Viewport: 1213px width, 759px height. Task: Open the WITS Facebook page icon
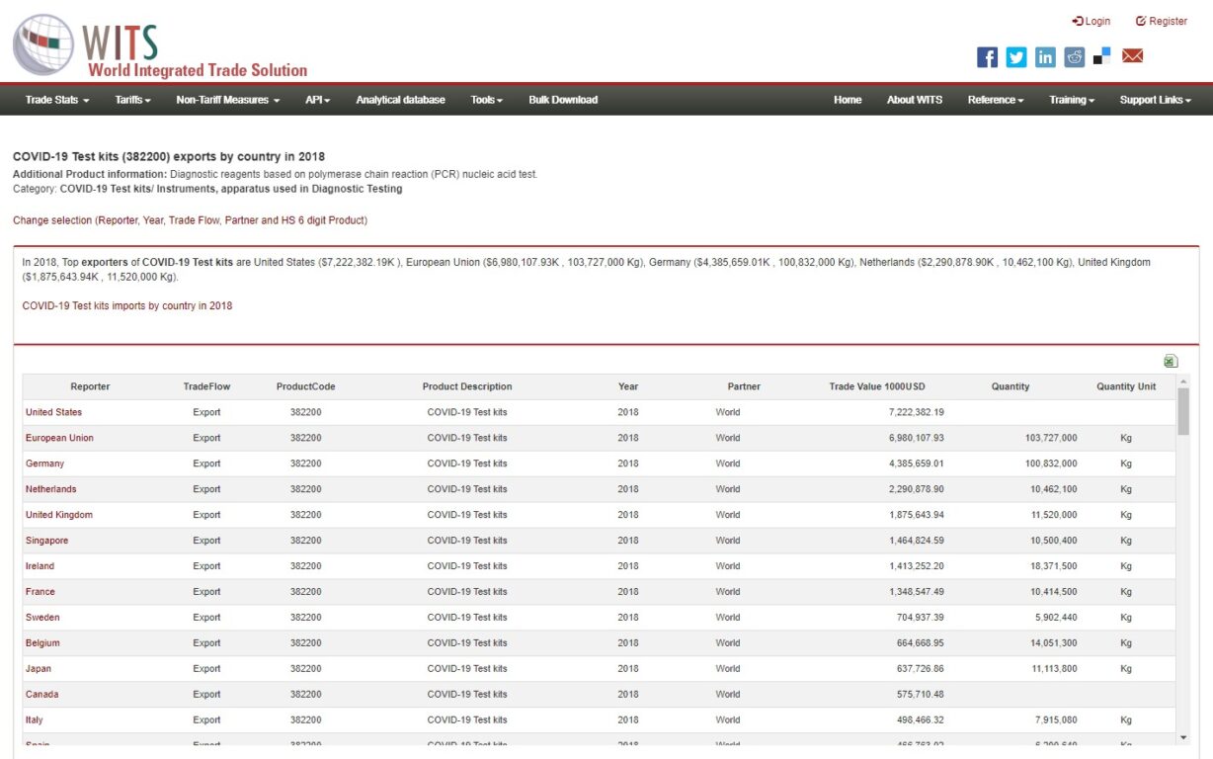pos(987,57)
